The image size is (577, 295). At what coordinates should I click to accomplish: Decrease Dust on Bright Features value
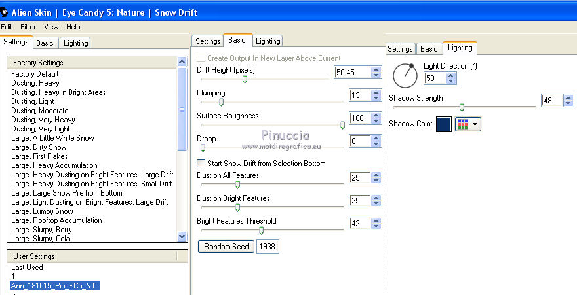click(376, 203)
